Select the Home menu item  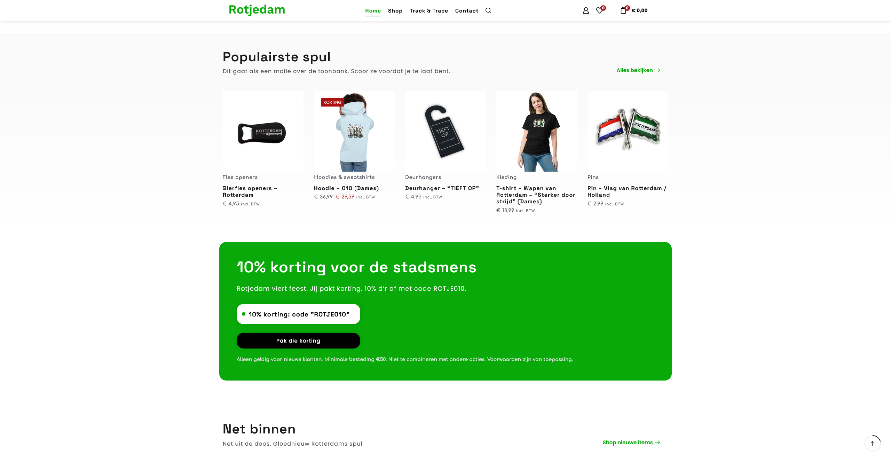point(373,11)
